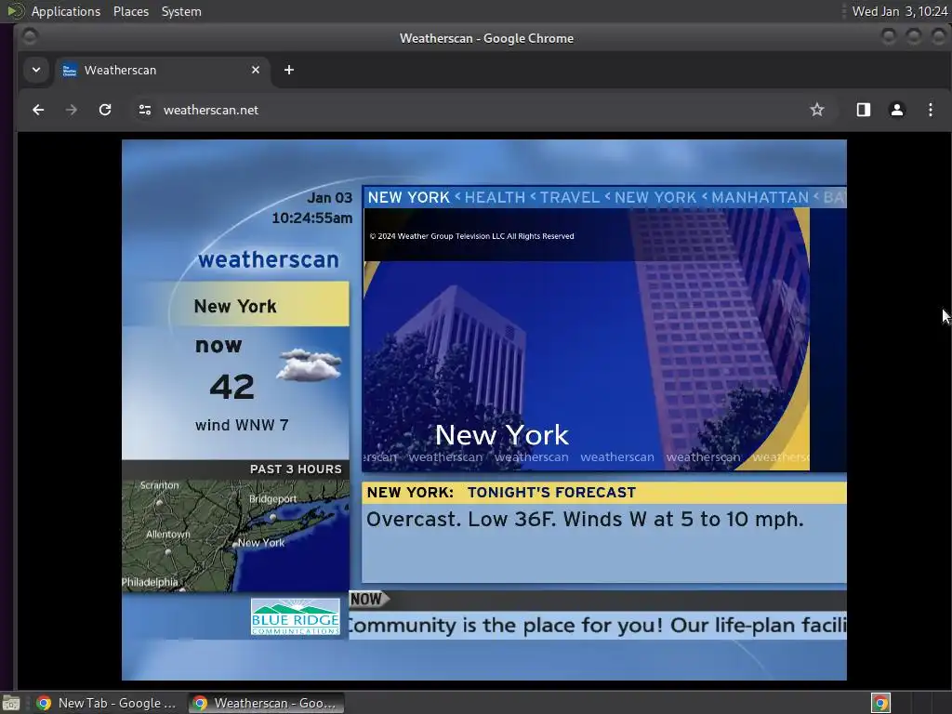This screenshot has width=952, height=714.
Task: Open the Chrome profile menu
Action: pos(897,110)
